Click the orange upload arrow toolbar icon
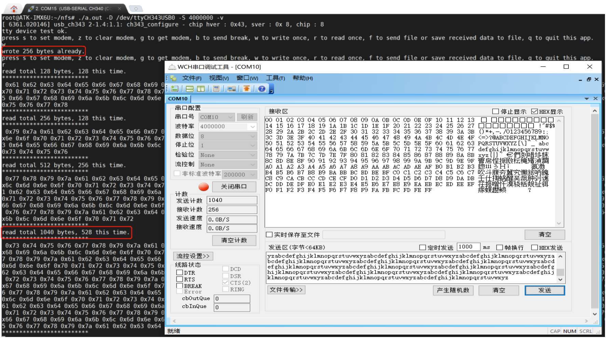This screenshot has height=338, width=606. coord(247,89)
